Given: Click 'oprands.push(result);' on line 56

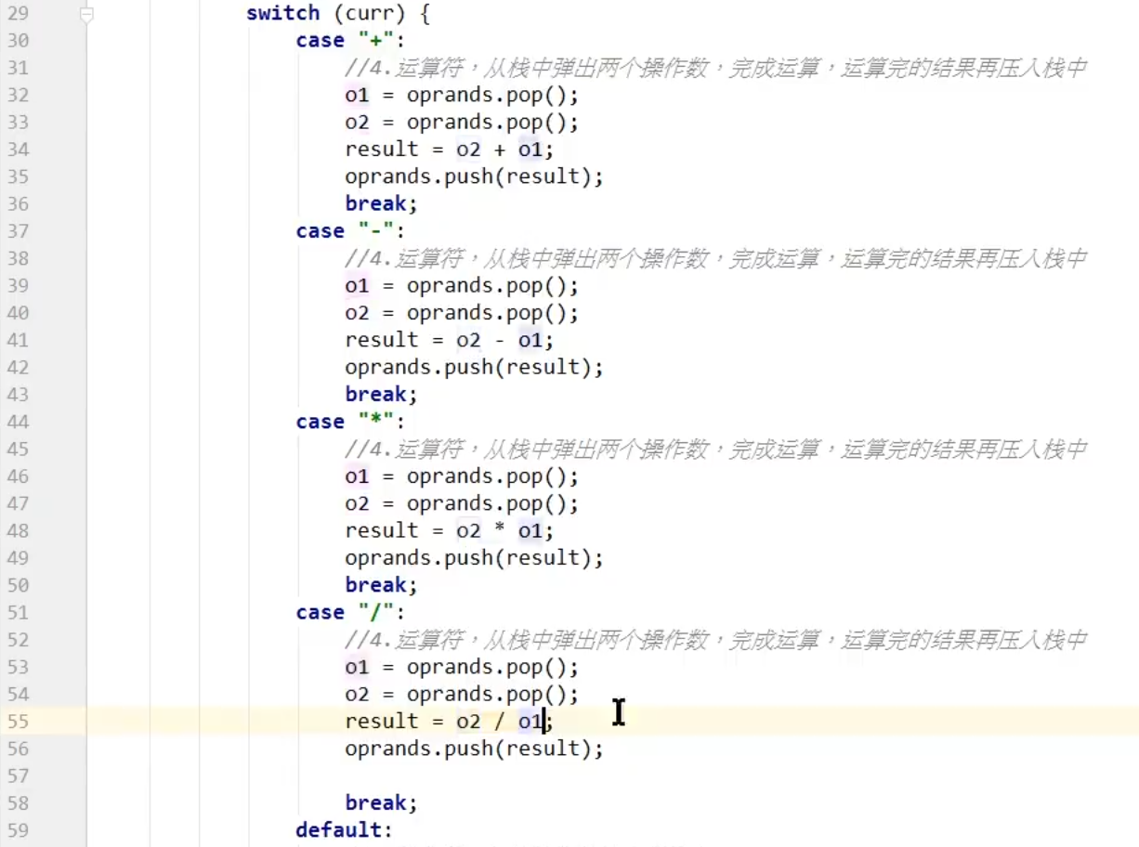Looking at the screenshot, I should 474,749.
